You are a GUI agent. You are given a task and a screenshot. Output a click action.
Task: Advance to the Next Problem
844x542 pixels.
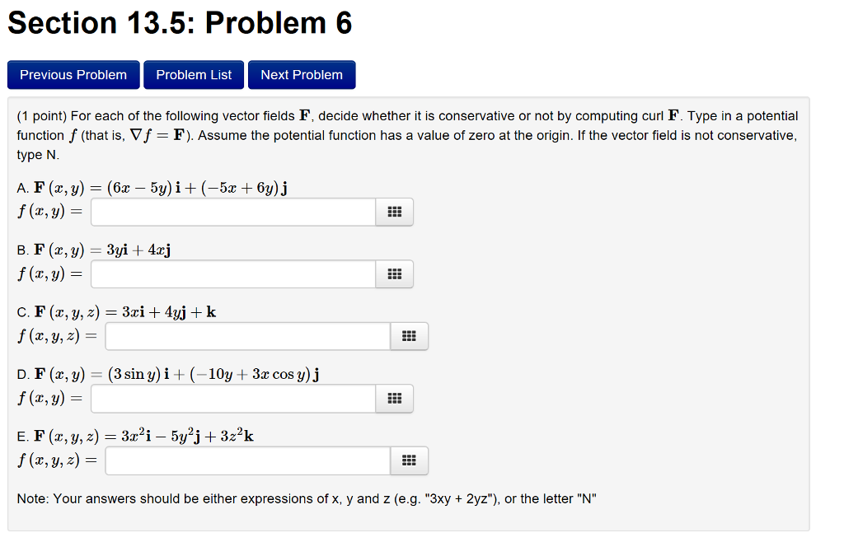302,74
